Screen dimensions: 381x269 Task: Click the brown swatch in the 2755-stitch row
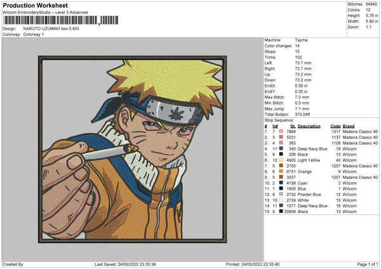point(281,166)
